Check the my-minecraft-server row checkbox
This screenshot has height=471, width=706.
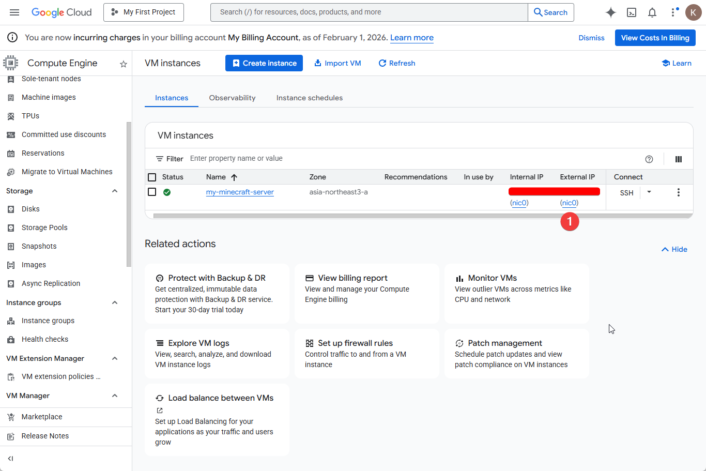pos(152,192)
